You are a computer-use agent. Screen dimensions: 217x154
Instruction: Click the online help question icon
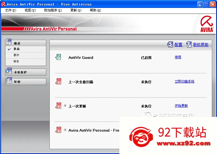(x=189, y=44)
